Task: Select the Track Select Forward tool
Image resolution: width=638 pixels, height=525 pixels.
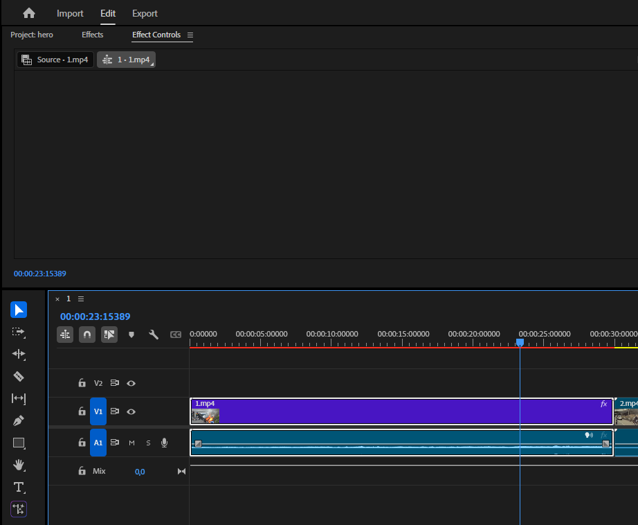Action: 19,332
